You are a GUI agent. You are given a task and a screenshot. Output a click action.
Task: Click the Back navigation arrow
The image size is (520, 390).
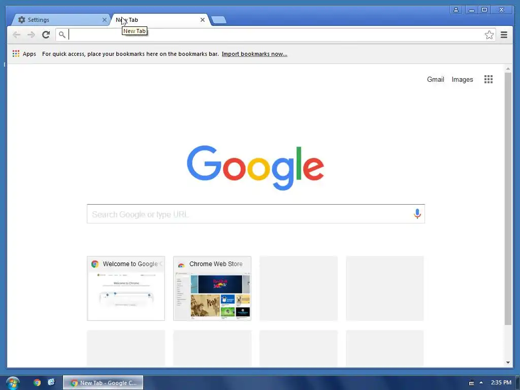click(16, 35)
